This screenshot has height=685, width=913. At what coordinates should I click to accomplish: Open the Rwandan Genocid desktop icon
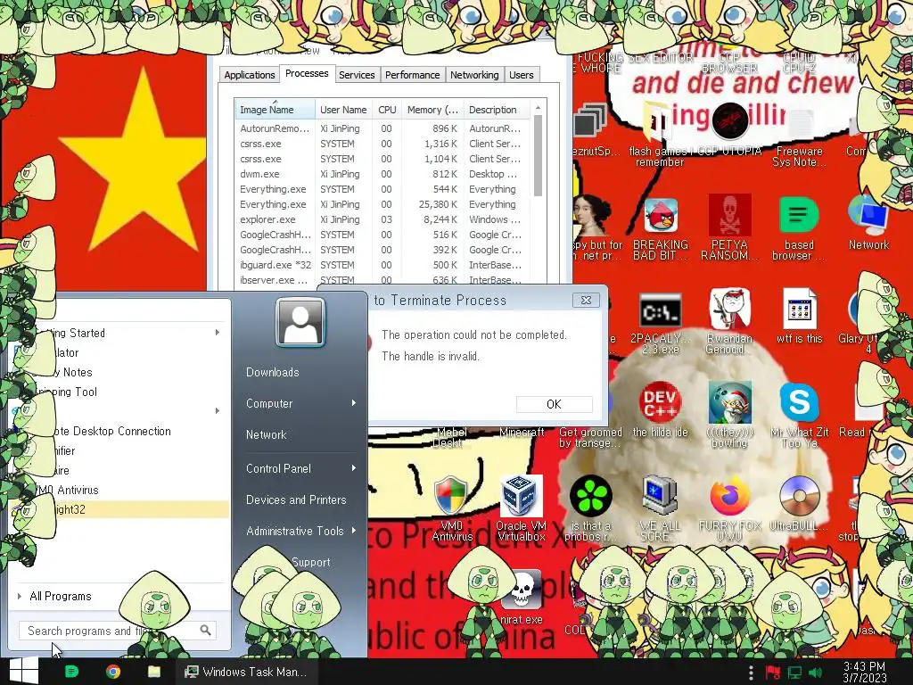tap(729, 309)
